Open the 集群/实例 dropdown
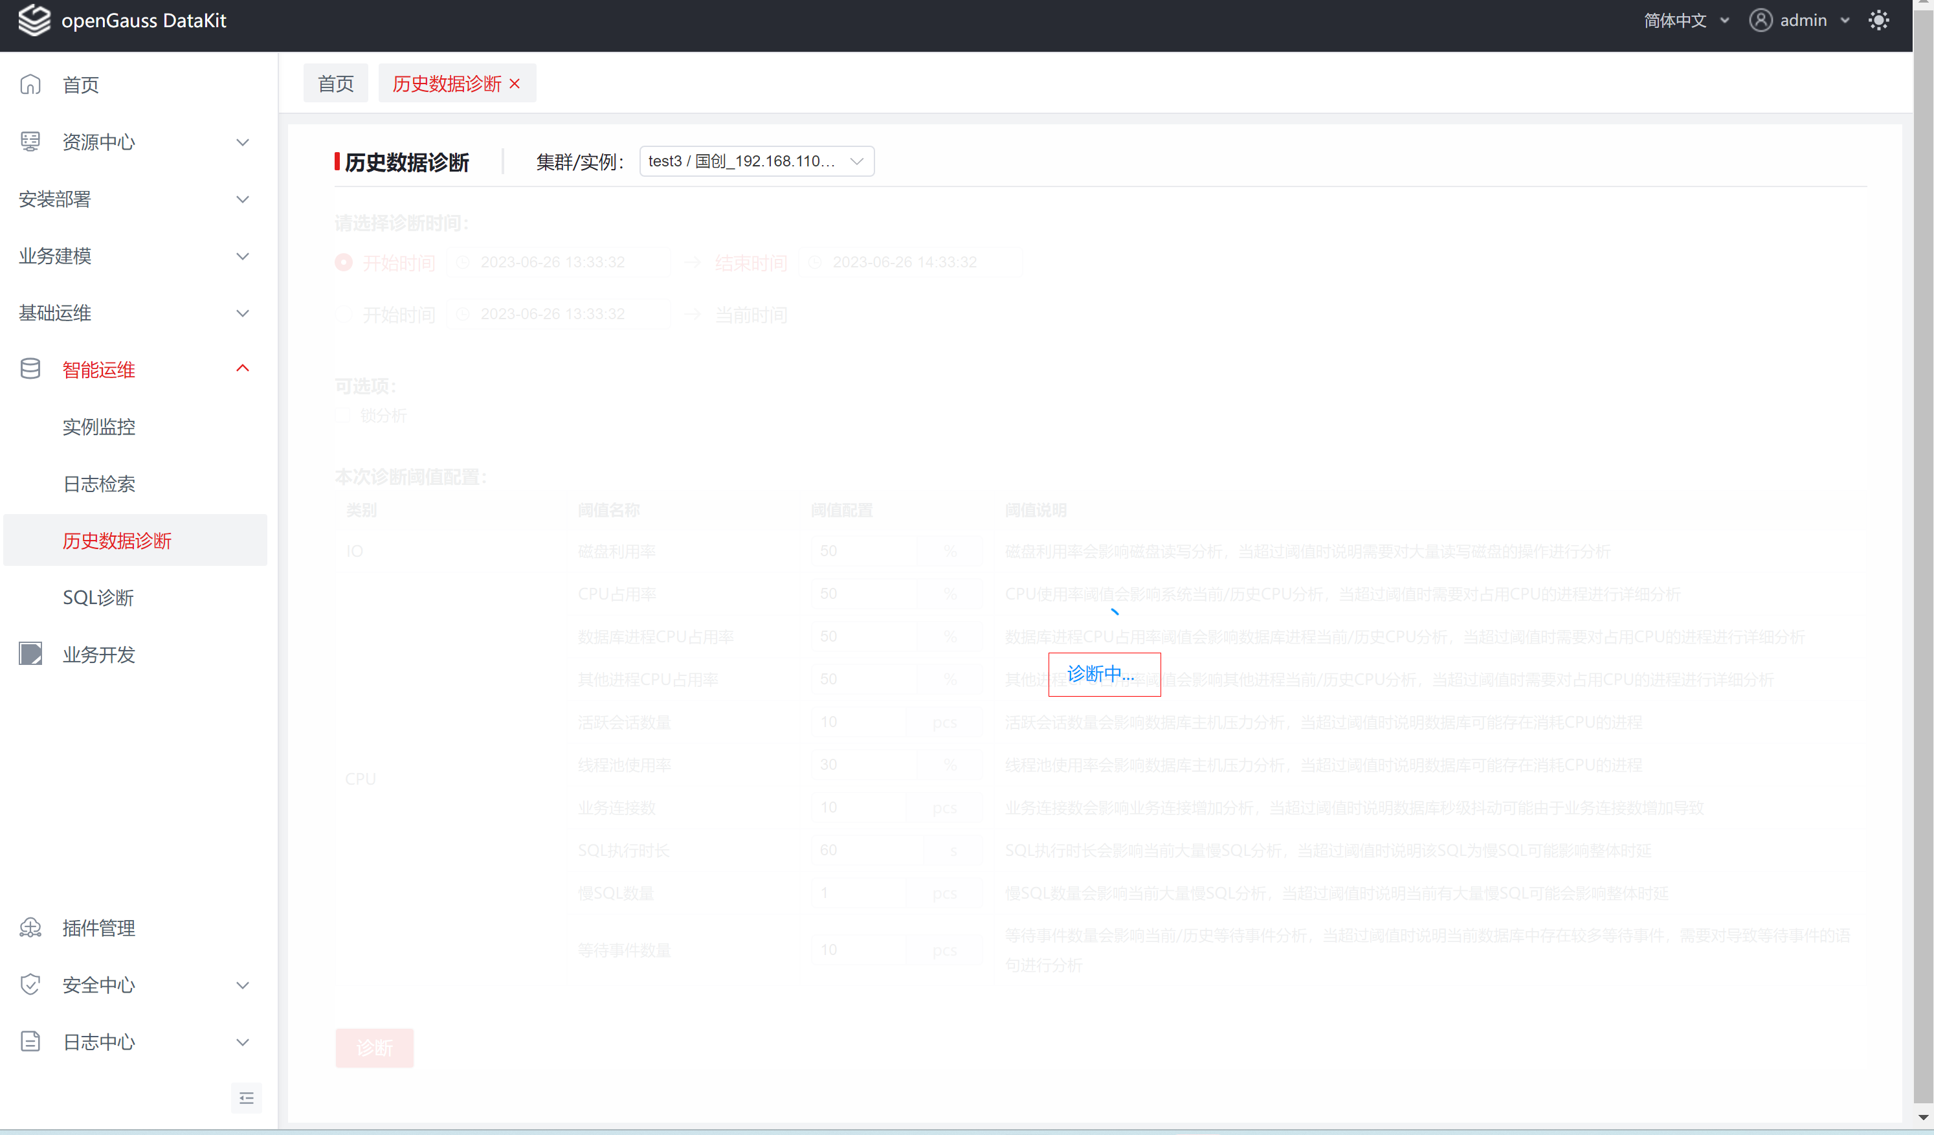Viewport: 1934px width, 1135px height. 756,161
